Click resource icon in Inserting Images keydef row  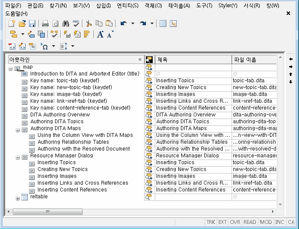click(x=149, y=94)
